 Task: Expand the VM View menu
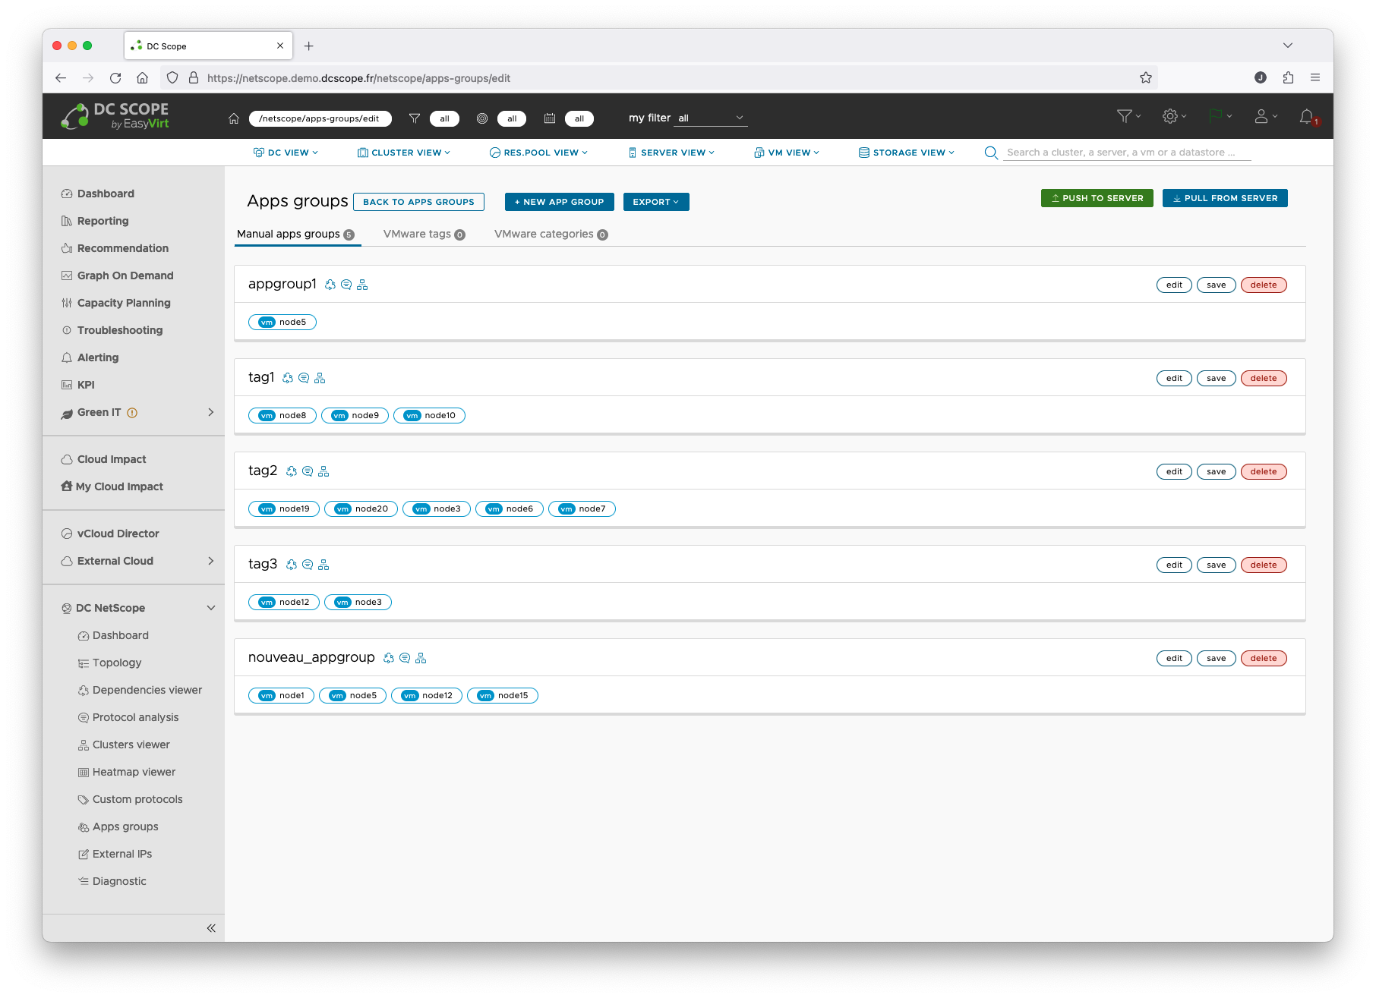pos(787,153)
